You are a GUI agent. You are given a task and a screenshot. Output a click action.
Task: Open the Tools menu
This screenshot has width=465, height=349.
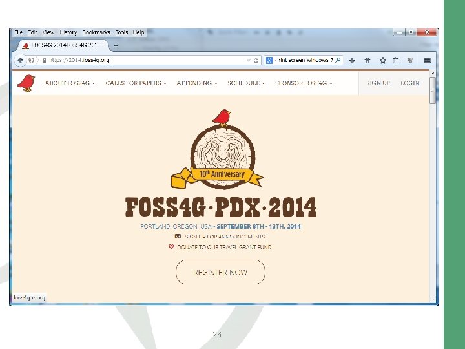tap(121, 32)
